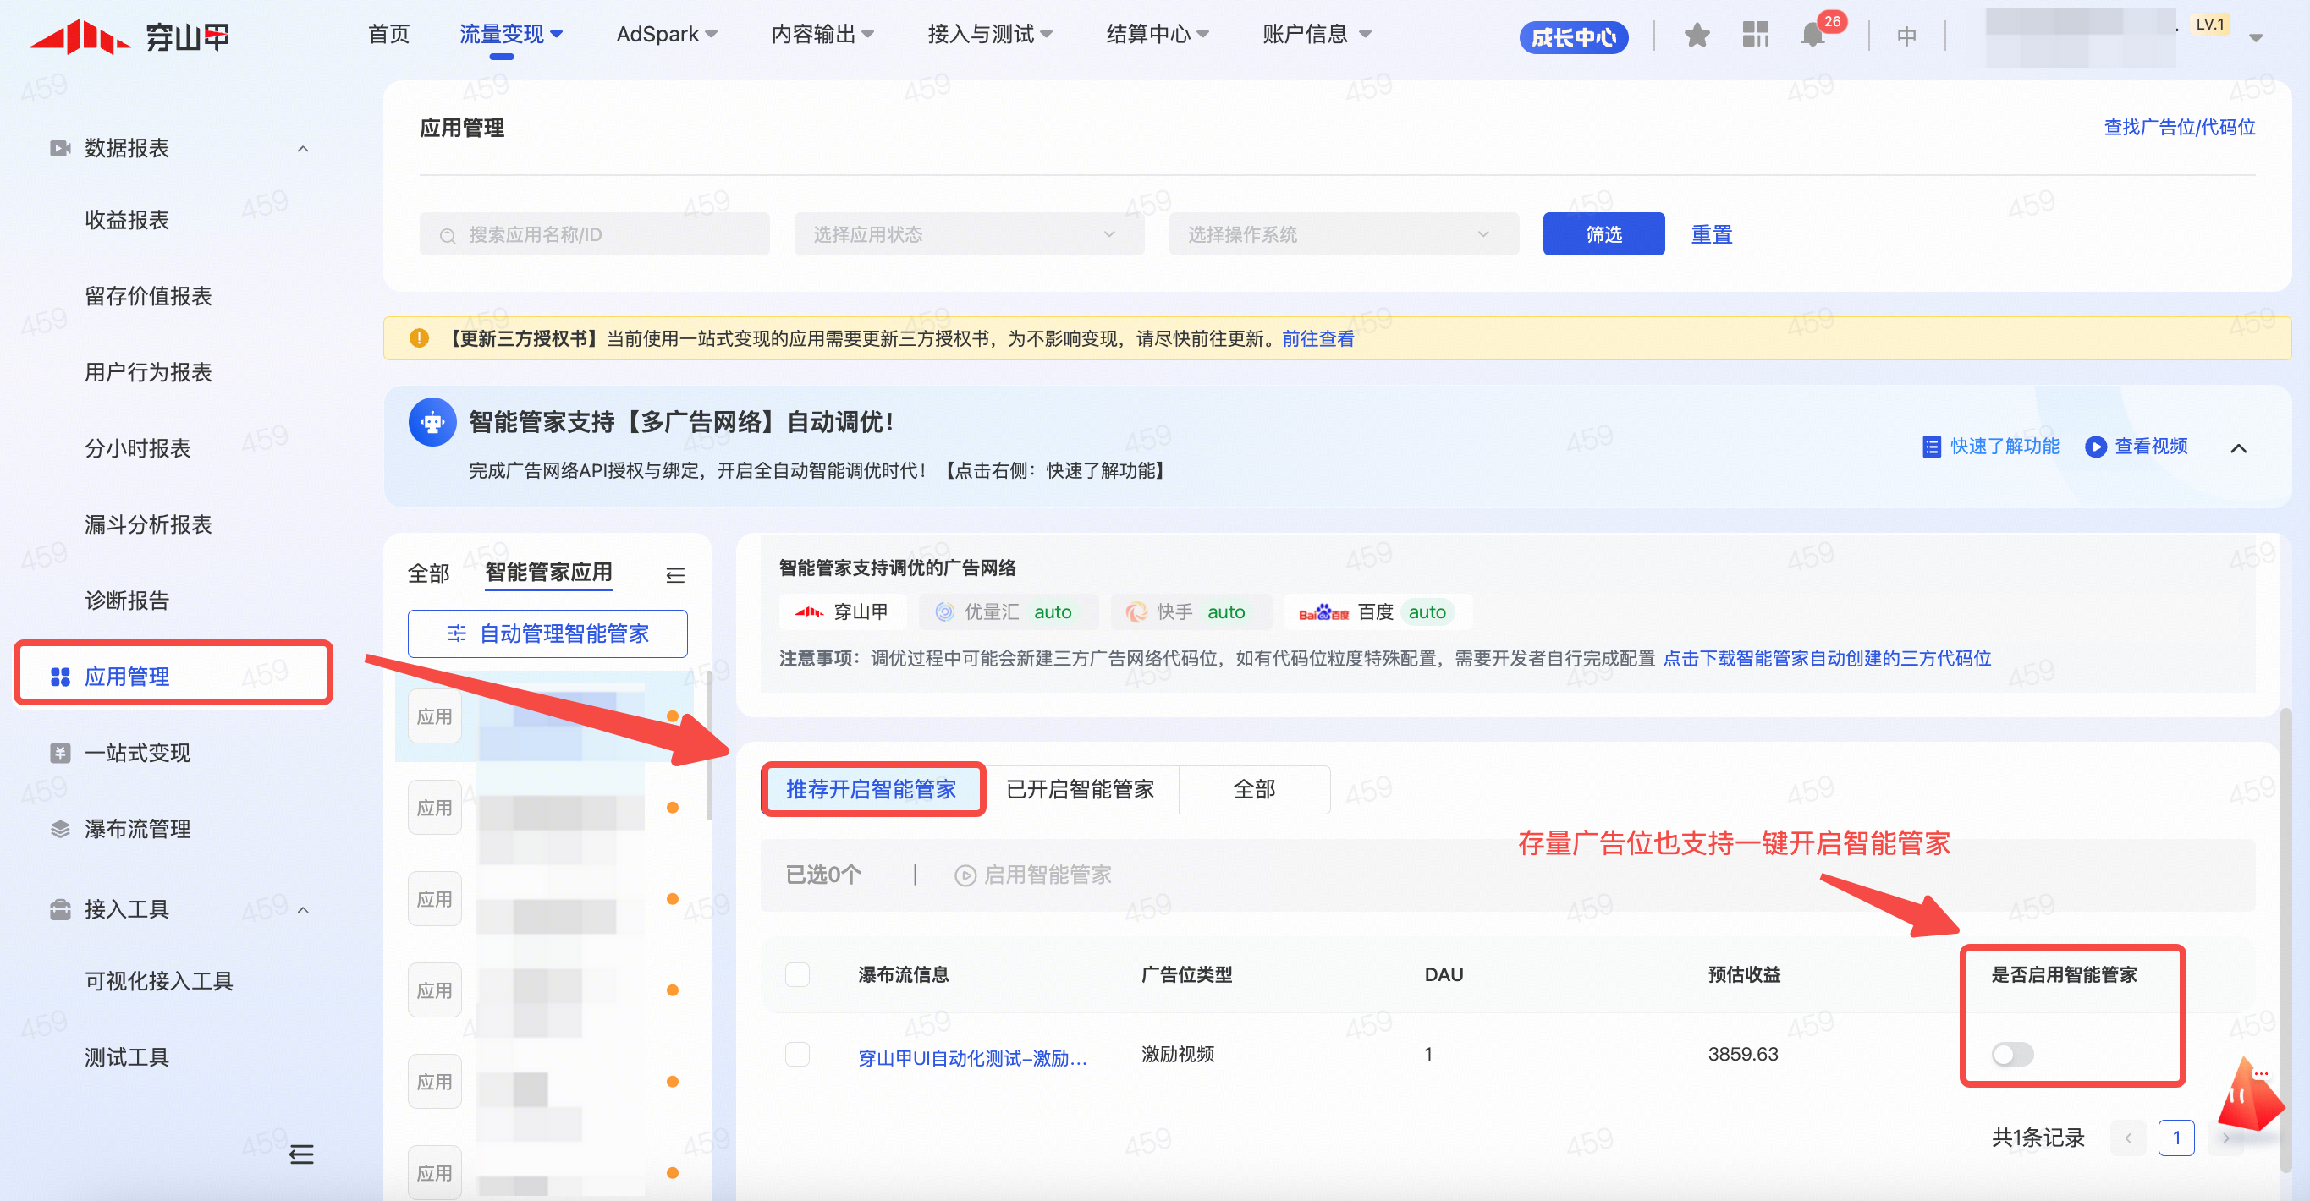Click the app list collapse icon
The image size is (2310, 1201).
tap(675, 574)
